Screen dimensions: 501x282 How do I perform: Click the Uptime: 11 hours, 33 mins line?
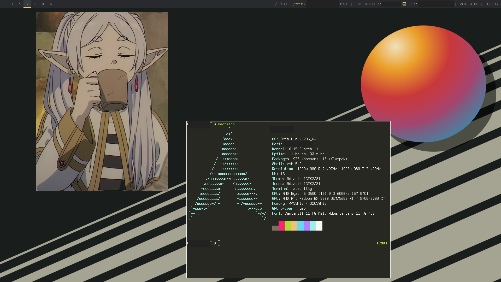click(298, 154)
